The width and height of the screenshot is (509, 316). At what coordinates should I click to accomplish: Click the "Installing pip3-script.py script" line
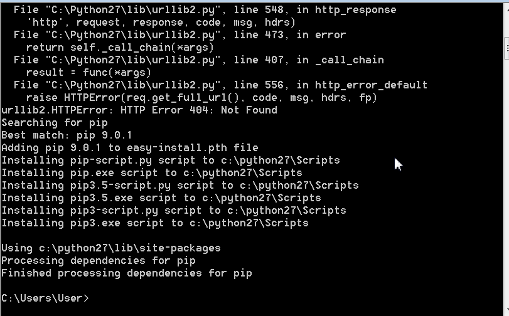(x=173, y=210)
